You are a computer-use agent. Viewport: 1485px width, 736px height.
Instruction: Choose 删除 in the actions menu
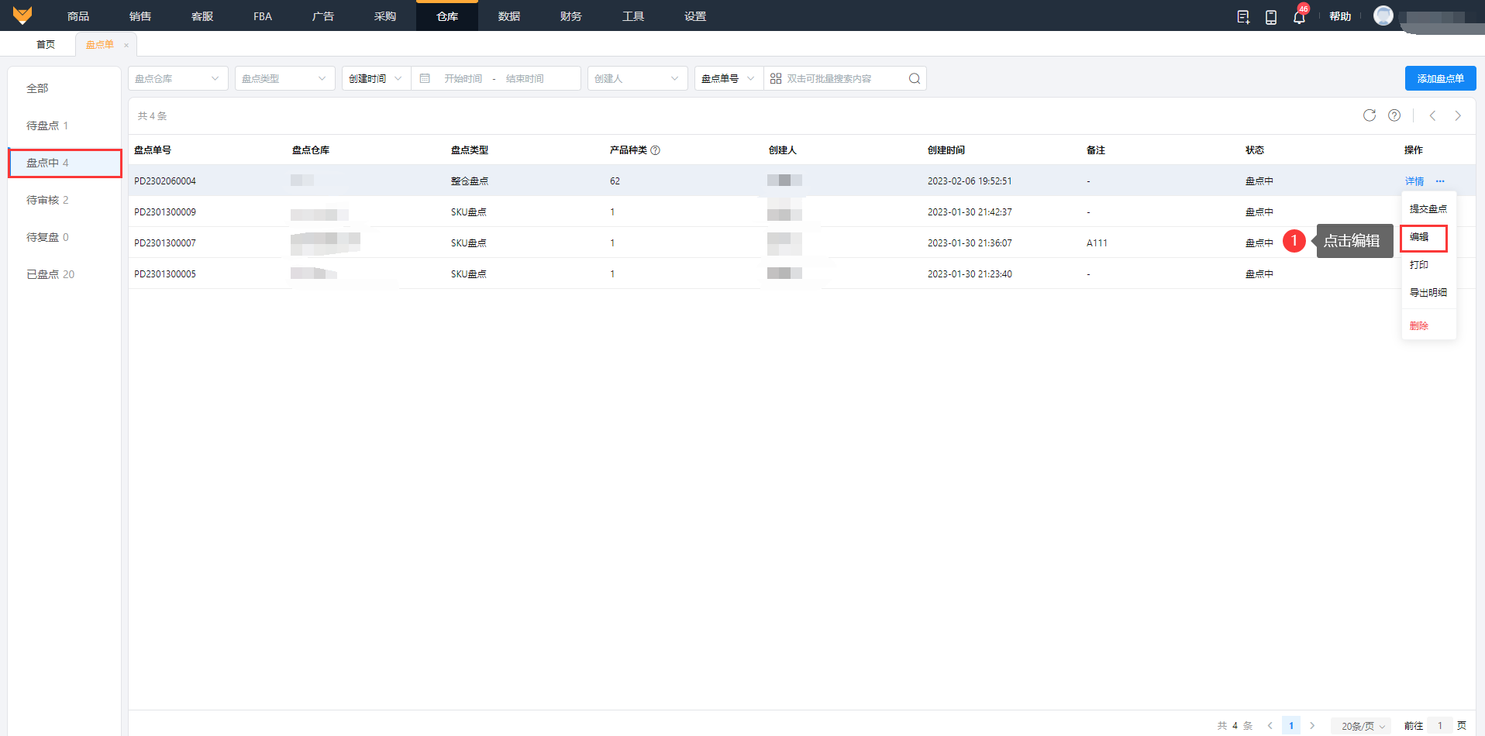coord(1419,326)
